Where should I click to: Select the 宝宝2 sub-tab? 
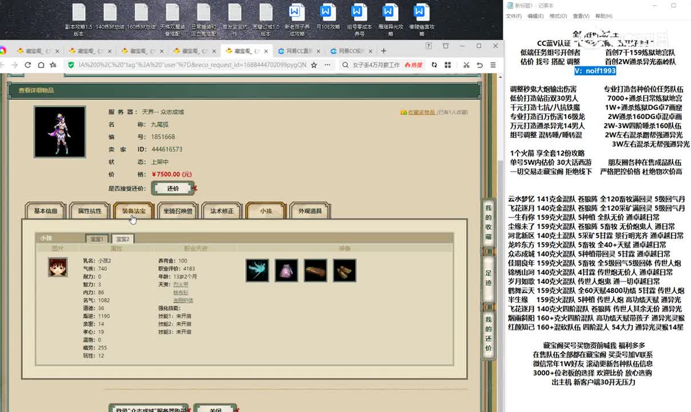[x=122, y=239]
